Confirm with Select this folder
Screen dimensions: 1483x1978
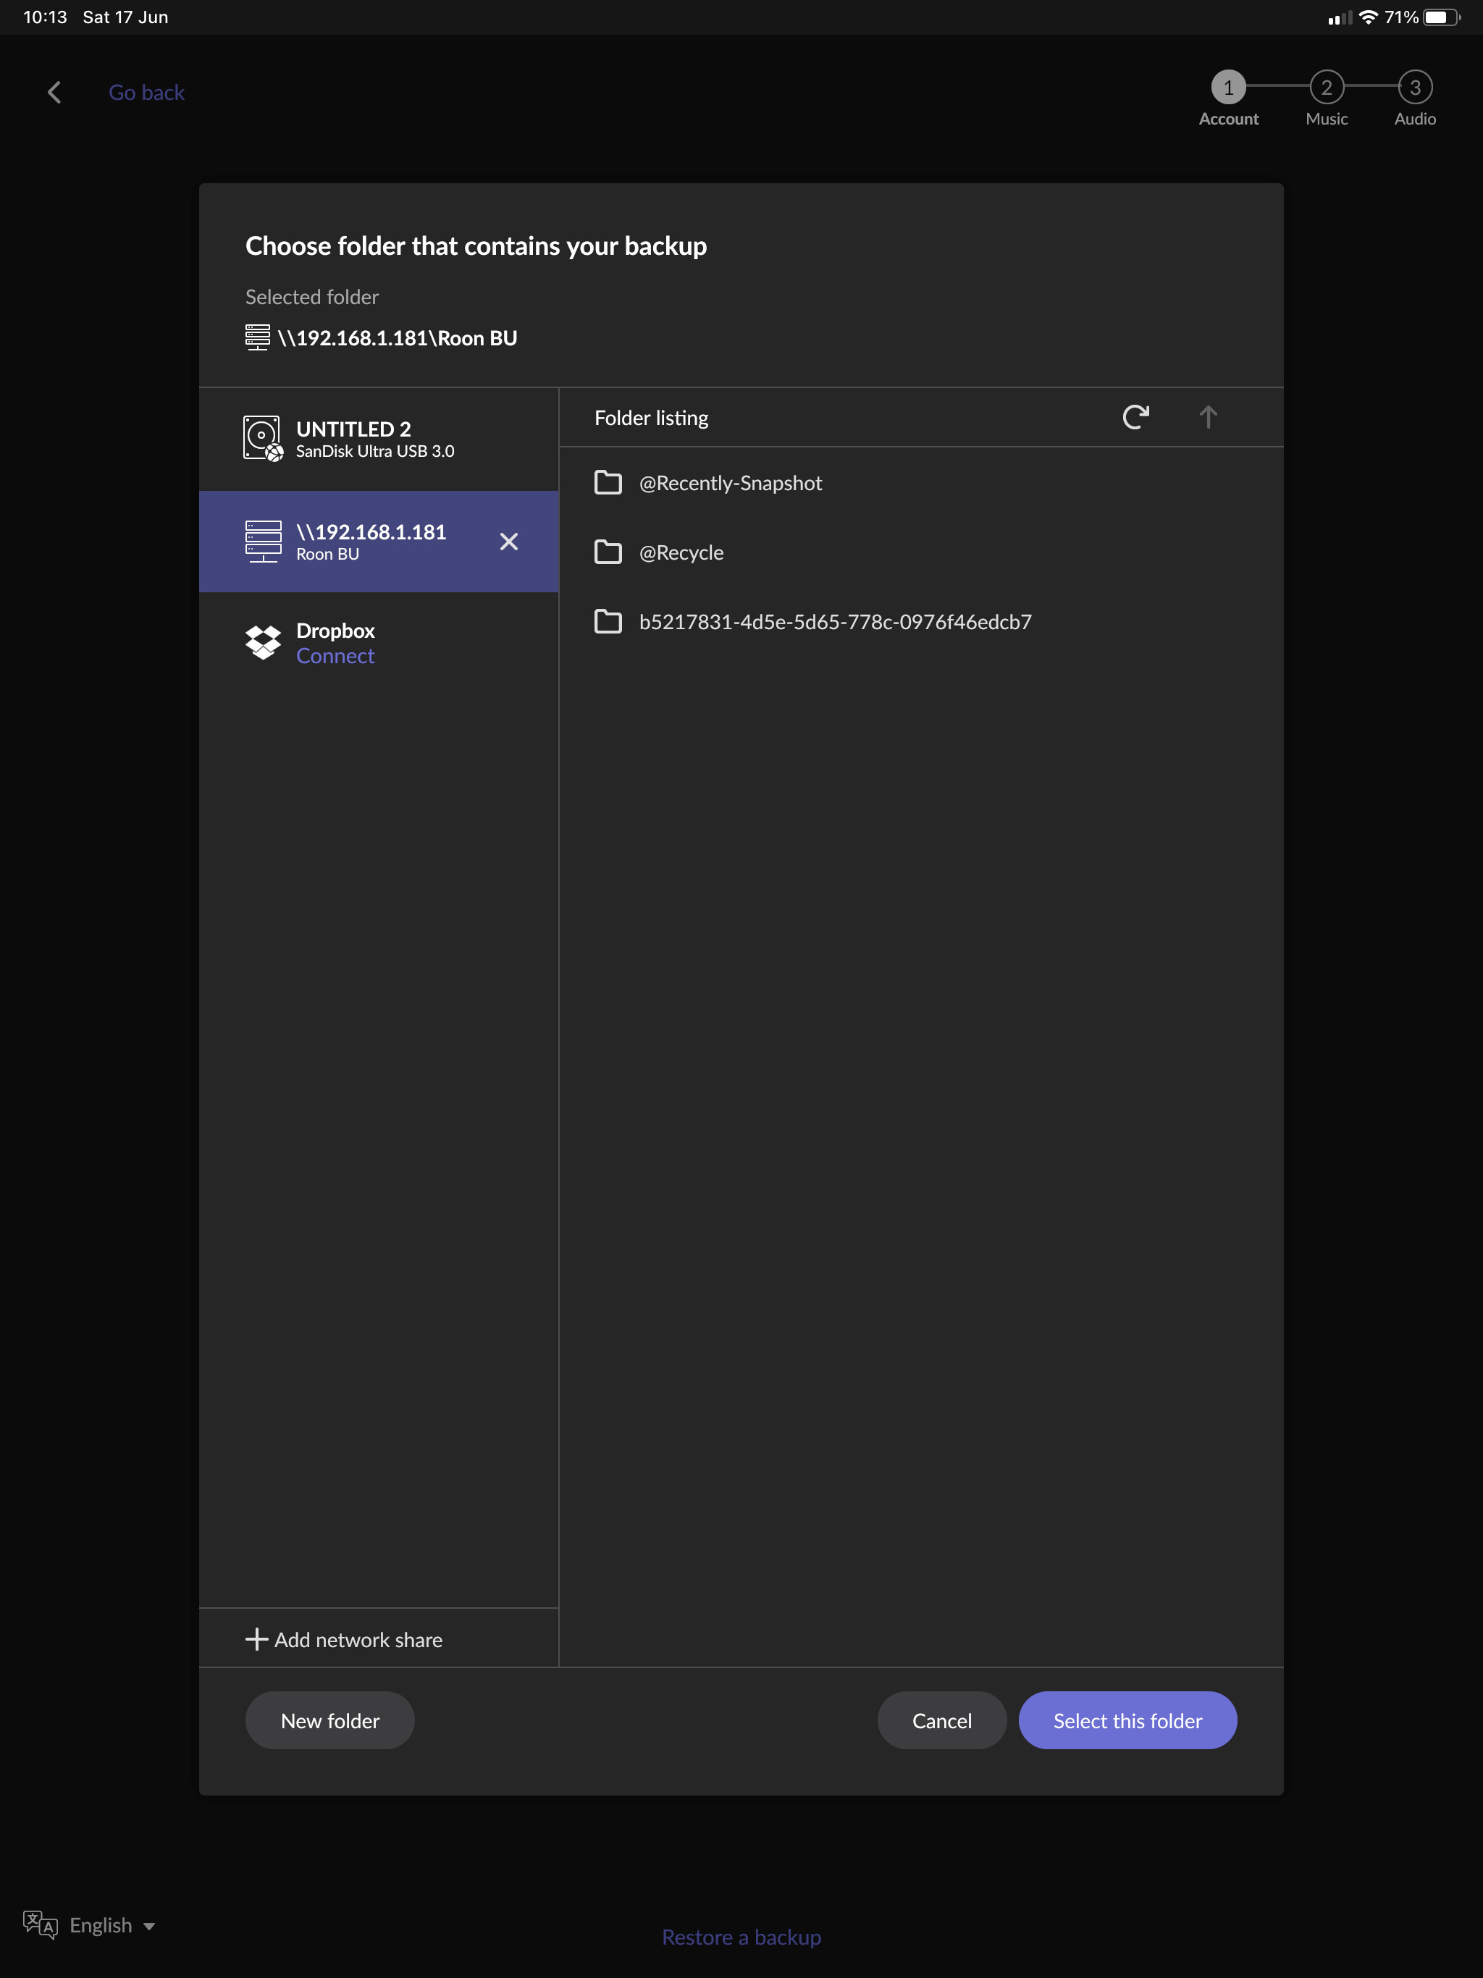tap(1127, 1720)
